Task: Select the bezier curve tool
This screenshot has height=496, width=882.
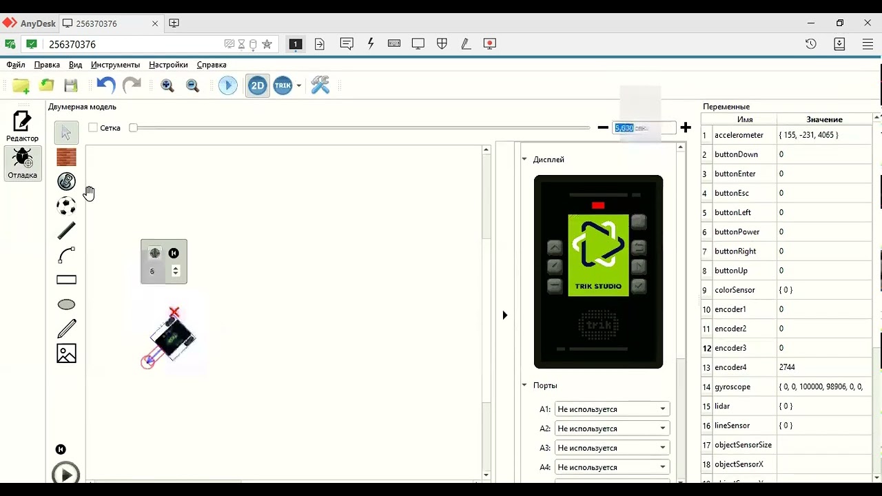Action: [x=66, y=256]
